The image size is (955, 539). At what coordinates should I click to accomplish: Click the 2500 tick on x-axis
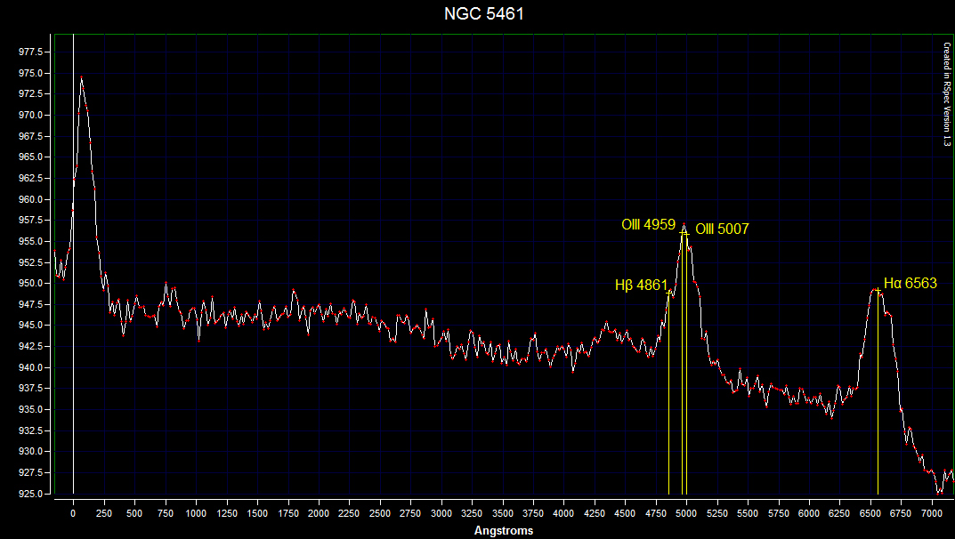[380, 514]
